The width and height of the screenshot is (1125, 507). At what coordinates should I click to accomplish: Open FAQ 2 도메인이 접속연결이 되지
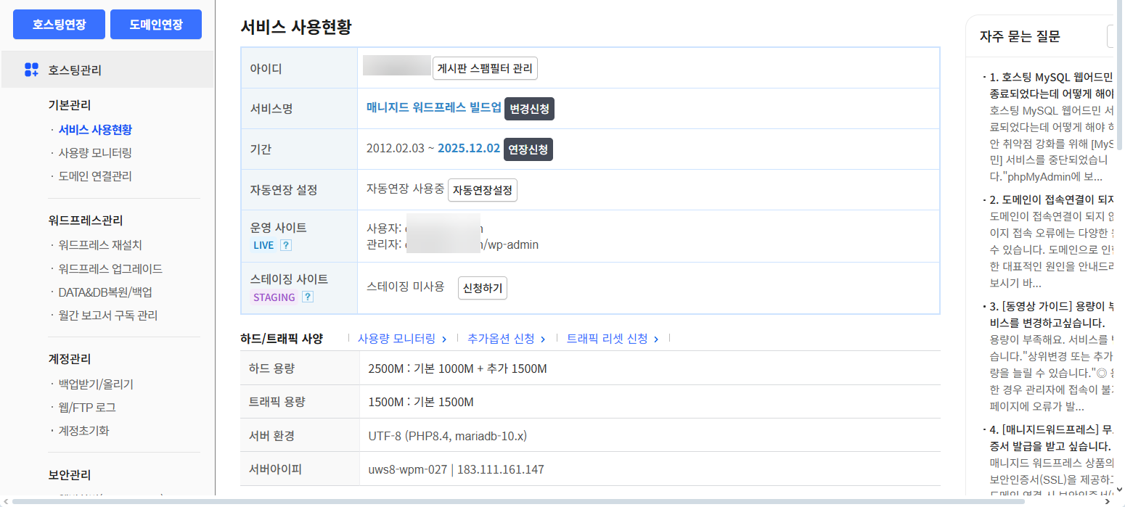[1051, 199]
